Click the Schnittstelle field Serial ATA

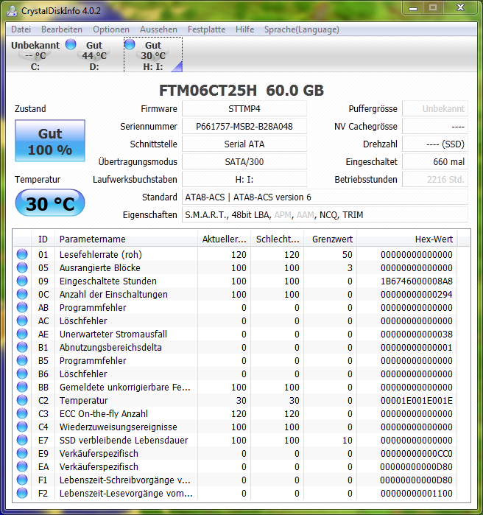click(x=244, y=144)
